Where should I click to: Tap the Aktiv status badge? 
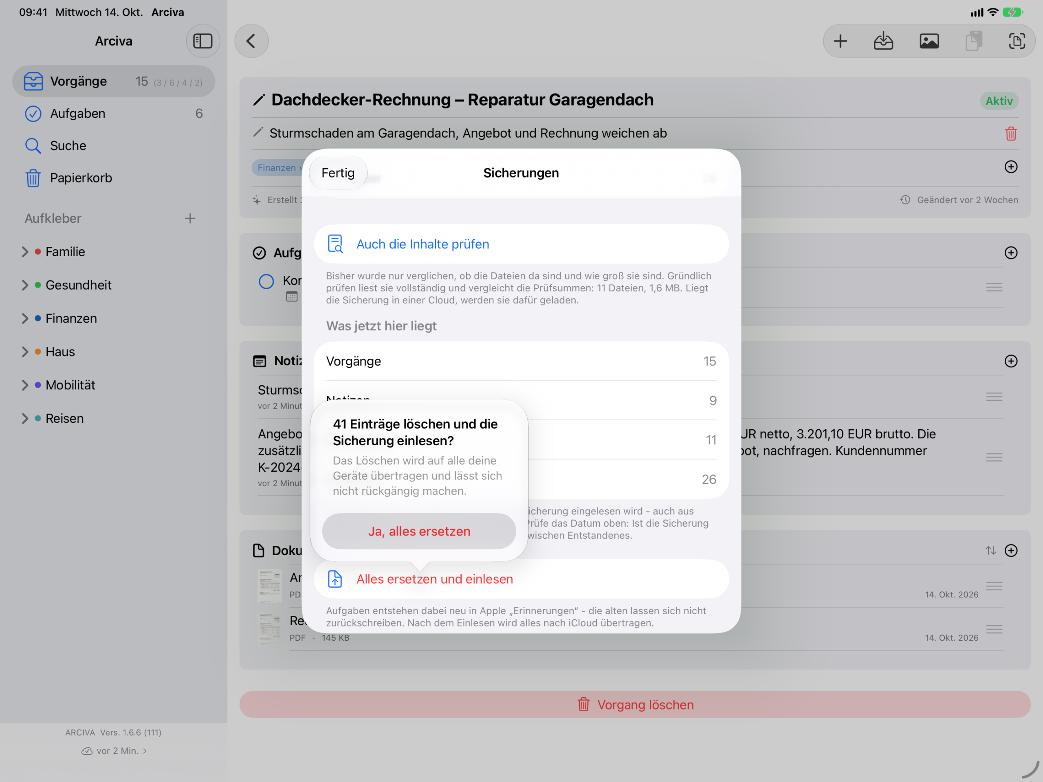pyautogui.click(x=999, y=101)
